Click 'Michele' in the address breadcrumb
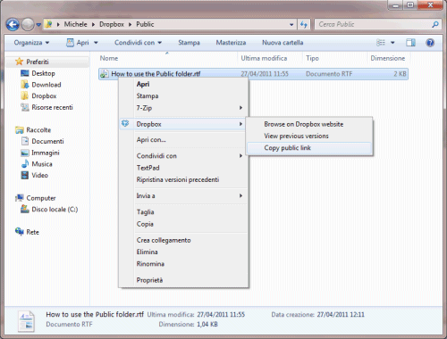This screenshot has width=447, height=339. click(76, 24)
